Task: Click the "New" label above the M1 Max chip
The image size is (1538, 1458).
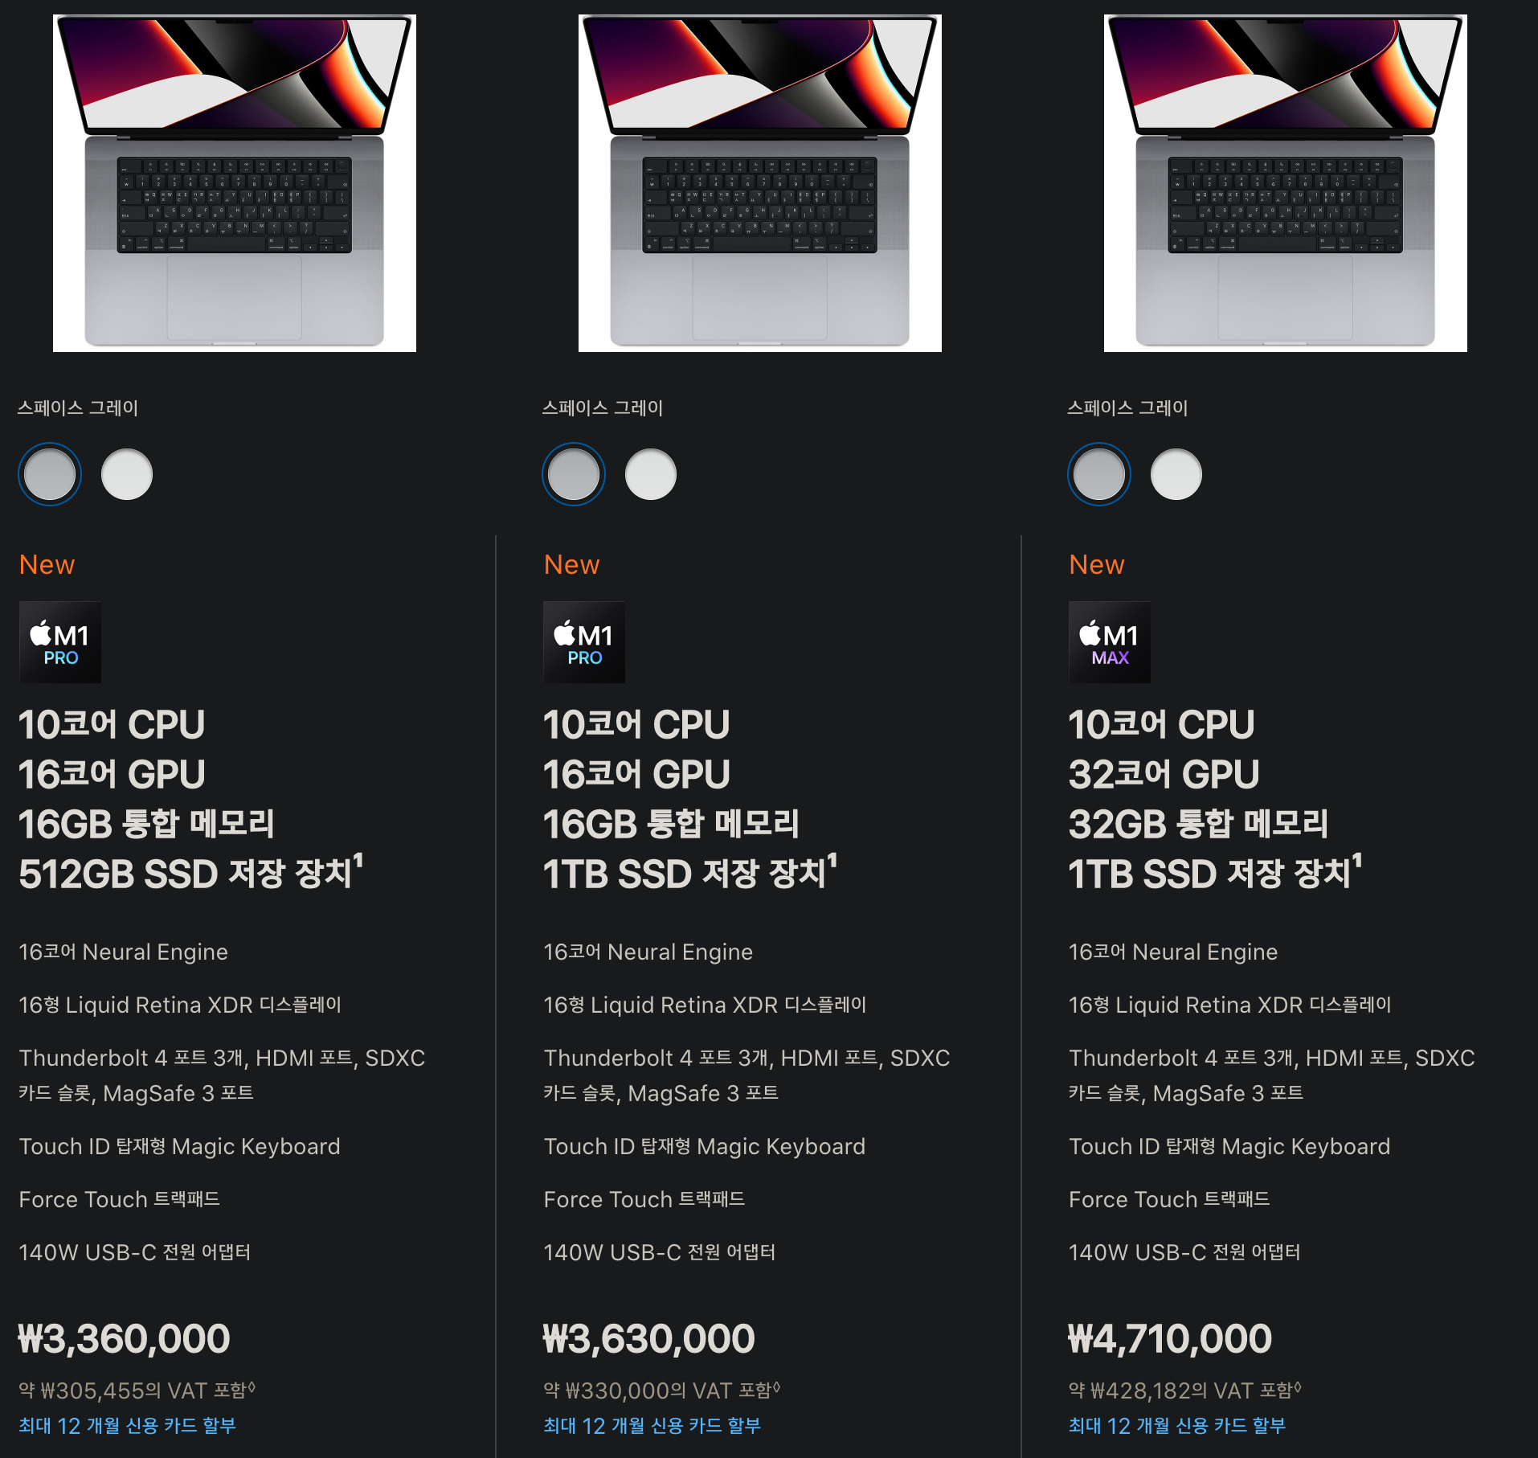Action: coord(1096,564)
